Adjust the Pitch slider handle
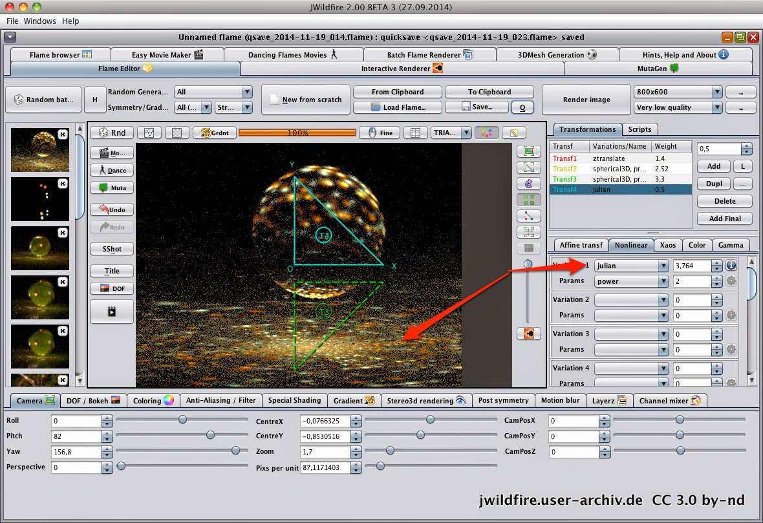Viewport: 763px width, 523px height. [210, 435]
